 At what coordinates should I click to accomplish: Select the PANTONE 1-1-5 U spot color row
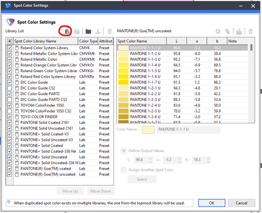pos(182,71)
